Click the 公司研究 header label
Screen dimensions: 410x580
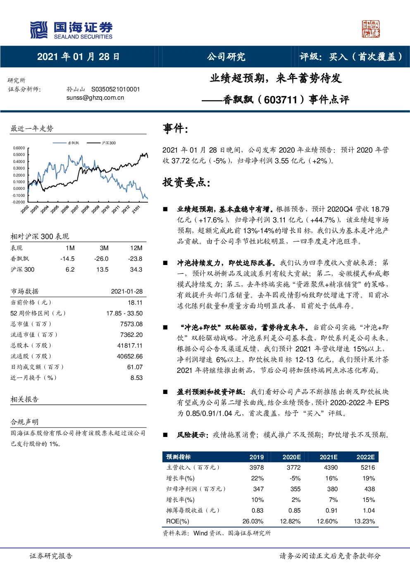(226, 57)
